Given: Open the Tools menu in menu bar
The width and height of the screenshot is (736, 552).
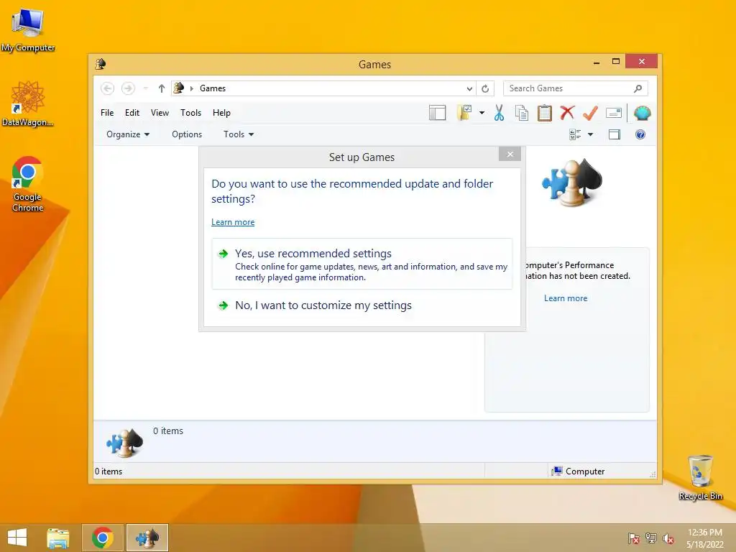Looking at the screenshot, I should (190, 113).
